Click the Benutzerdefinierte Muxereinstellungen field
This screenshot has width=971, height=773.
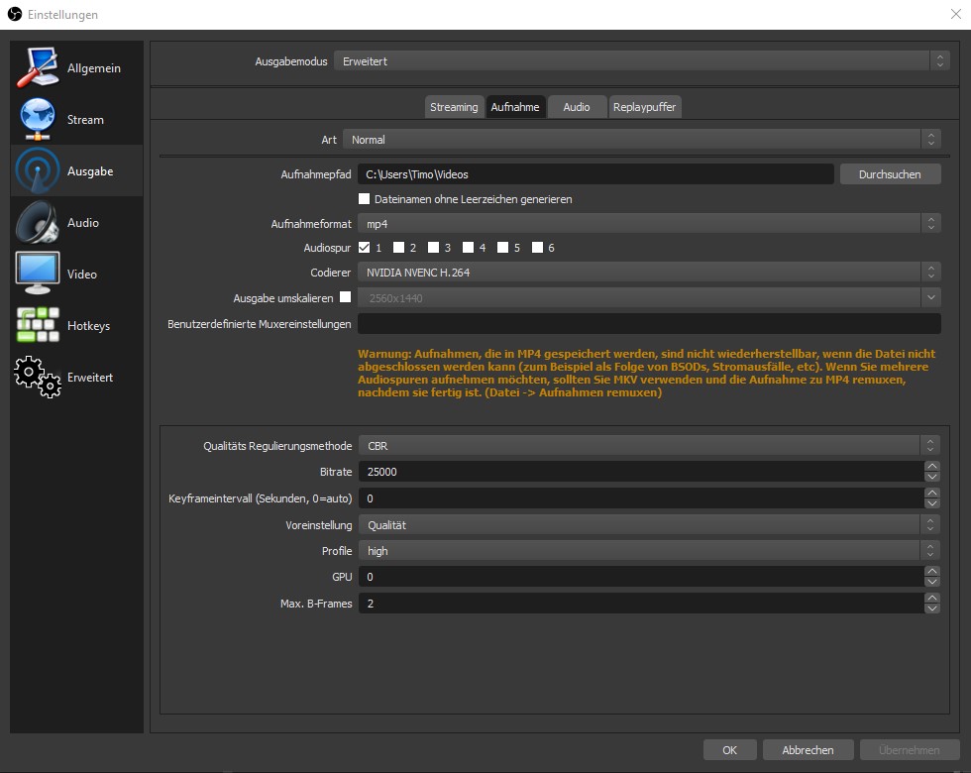pos(649,323)
